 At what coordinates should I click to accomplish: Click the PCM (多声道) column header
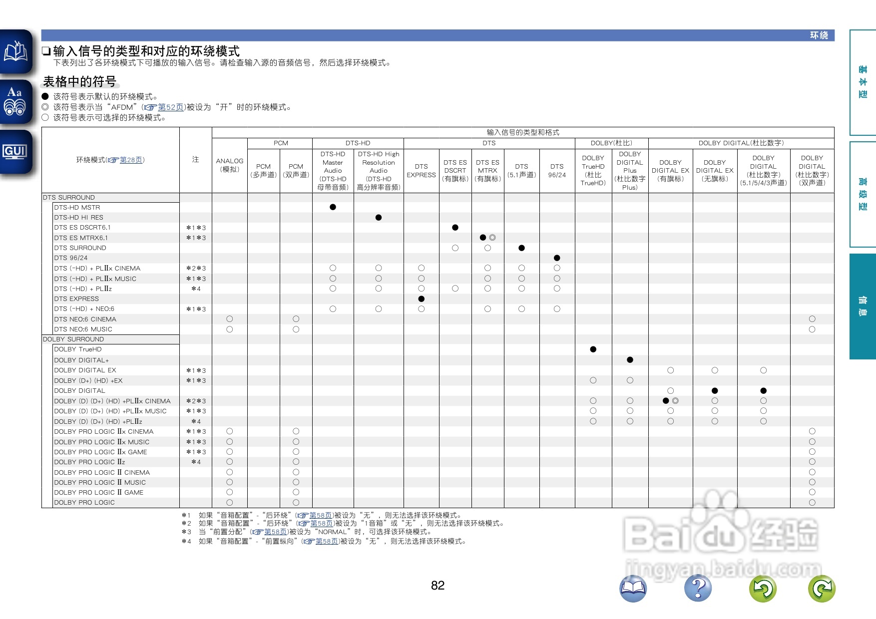[x=264, y=171]
